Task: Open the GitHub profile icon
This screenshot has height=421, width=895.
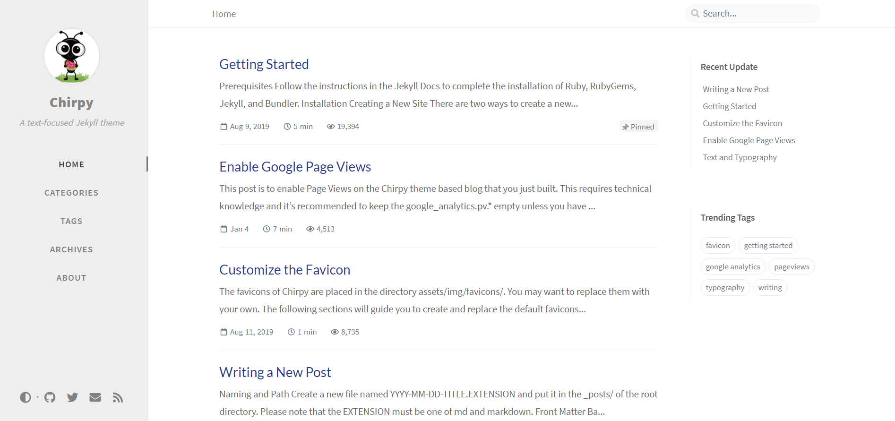Action: pyautogui.click(x=50, y=397)
